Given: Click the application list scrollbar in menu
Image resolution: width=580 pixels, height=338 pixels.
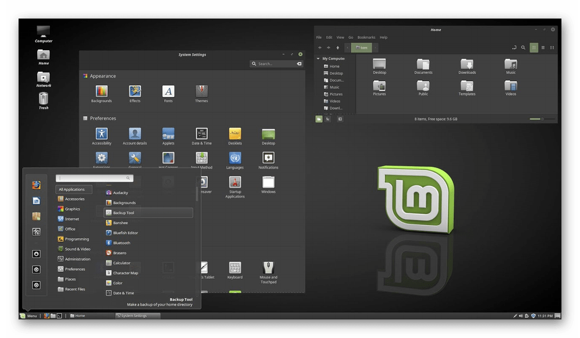Looking at the screenshot, I should tap(197, 194).
